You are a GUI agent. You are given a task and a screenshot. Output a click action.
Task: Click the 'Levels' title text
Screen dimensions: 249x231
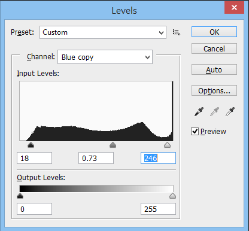tap(124, 11)
